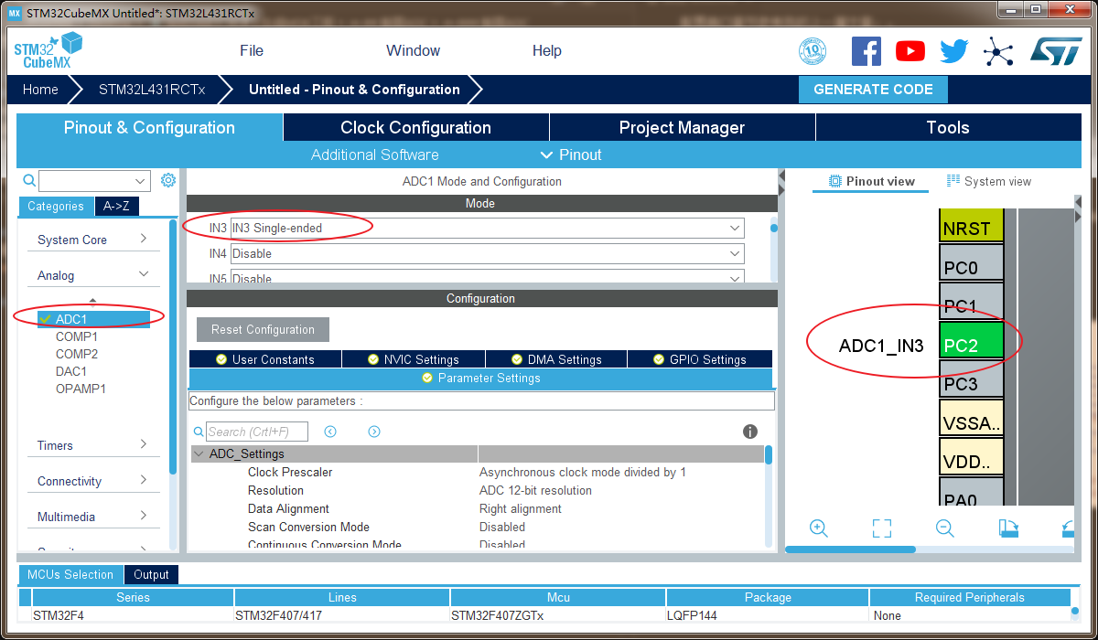Screen dimensions: 1098x640
Task: Open the Twitter bird icon link
Action: 953,50
